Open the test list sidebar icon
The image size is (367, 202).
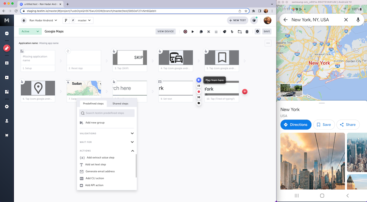[7, 63]
